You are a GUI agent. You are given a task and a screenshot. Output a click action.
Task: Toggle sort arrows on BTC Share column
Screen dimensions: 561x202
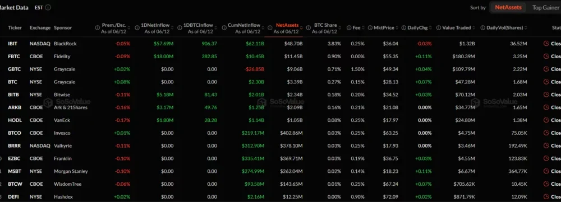(x=339, y=28)
